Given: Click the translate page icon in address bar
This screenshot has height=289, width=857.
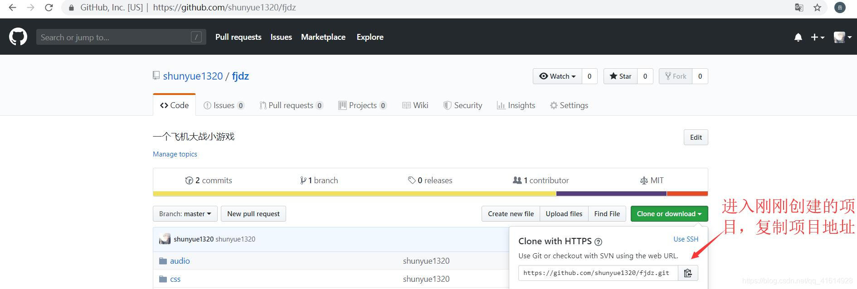Looking at the screenshot, I should point(799,8).
